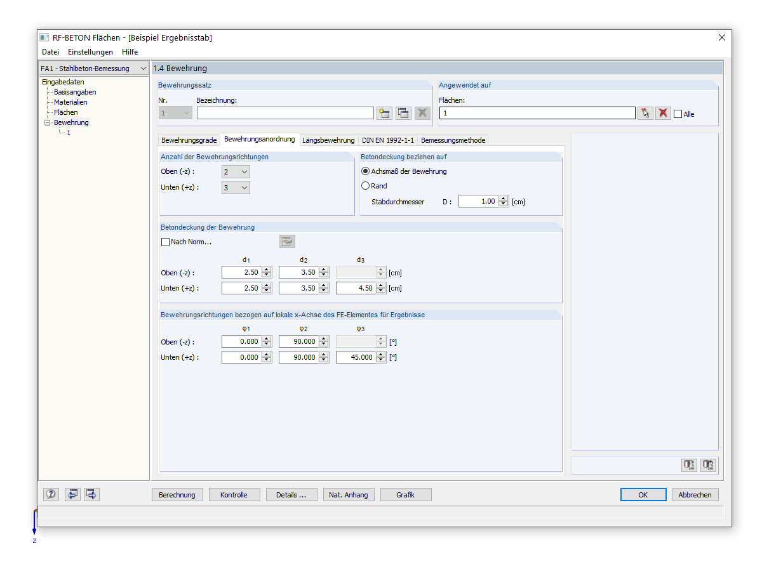Open Oben (-z) direction count dropdown
This screenshot has width=762, height=571.
(x=236, y=172)
